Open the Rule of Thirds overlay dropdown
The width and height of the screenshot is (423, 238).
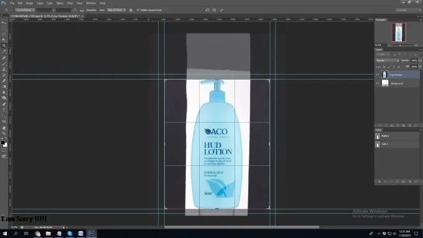point(116,10)
